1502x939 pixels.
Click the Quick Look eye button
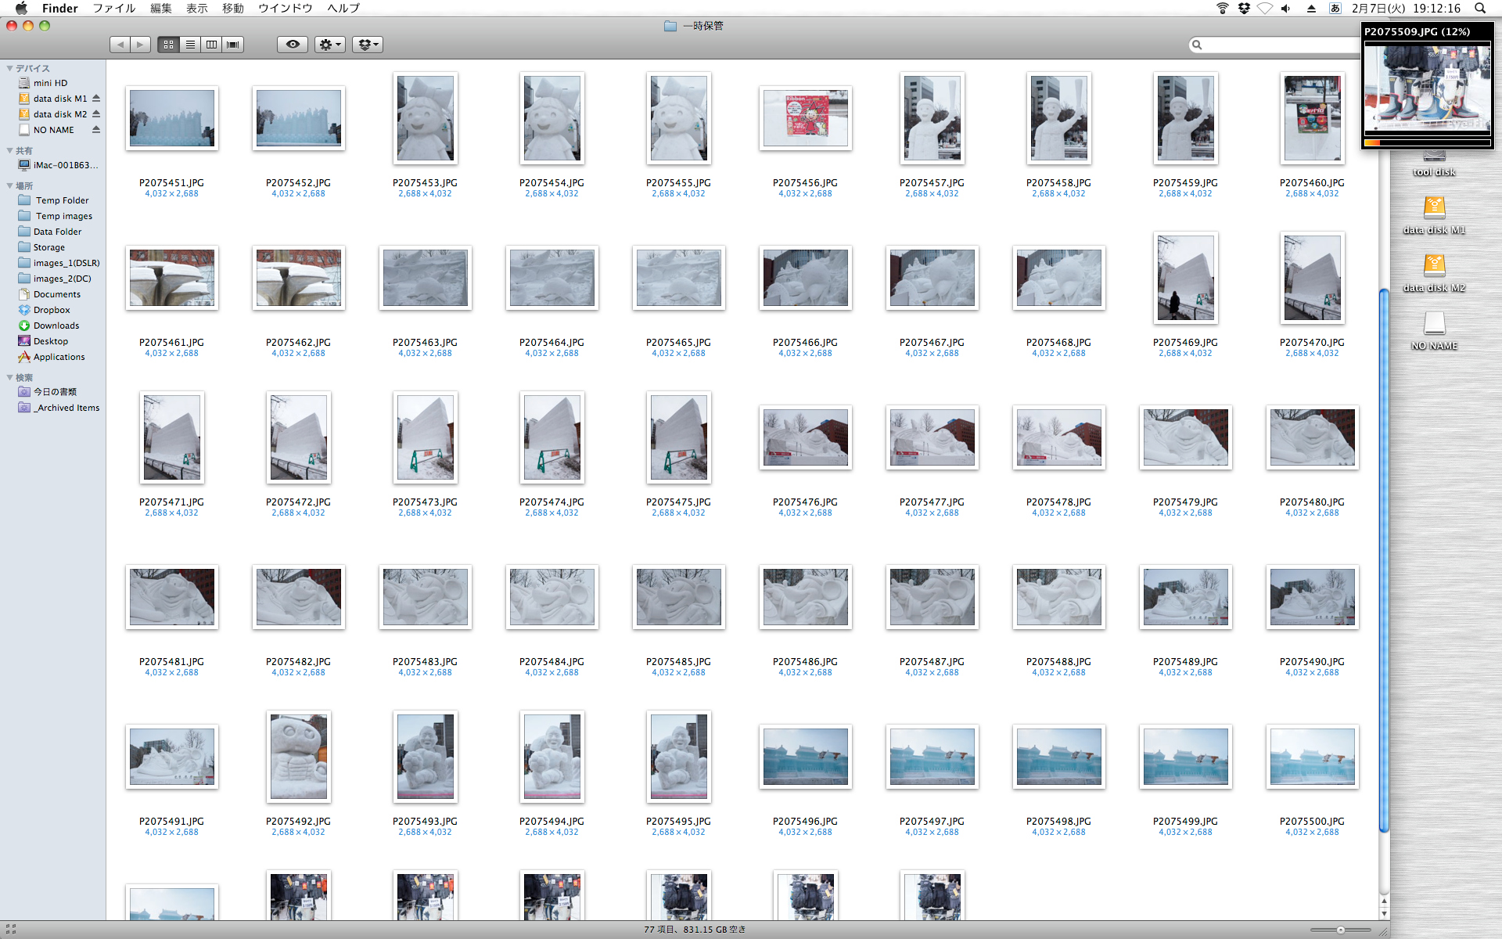(x=293, y=45)
